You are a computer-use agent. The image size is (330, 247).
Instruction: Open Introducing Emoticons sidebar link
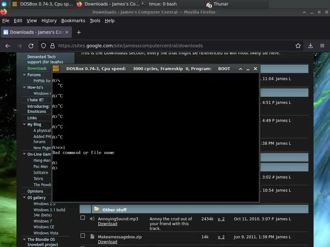[39, 109]
